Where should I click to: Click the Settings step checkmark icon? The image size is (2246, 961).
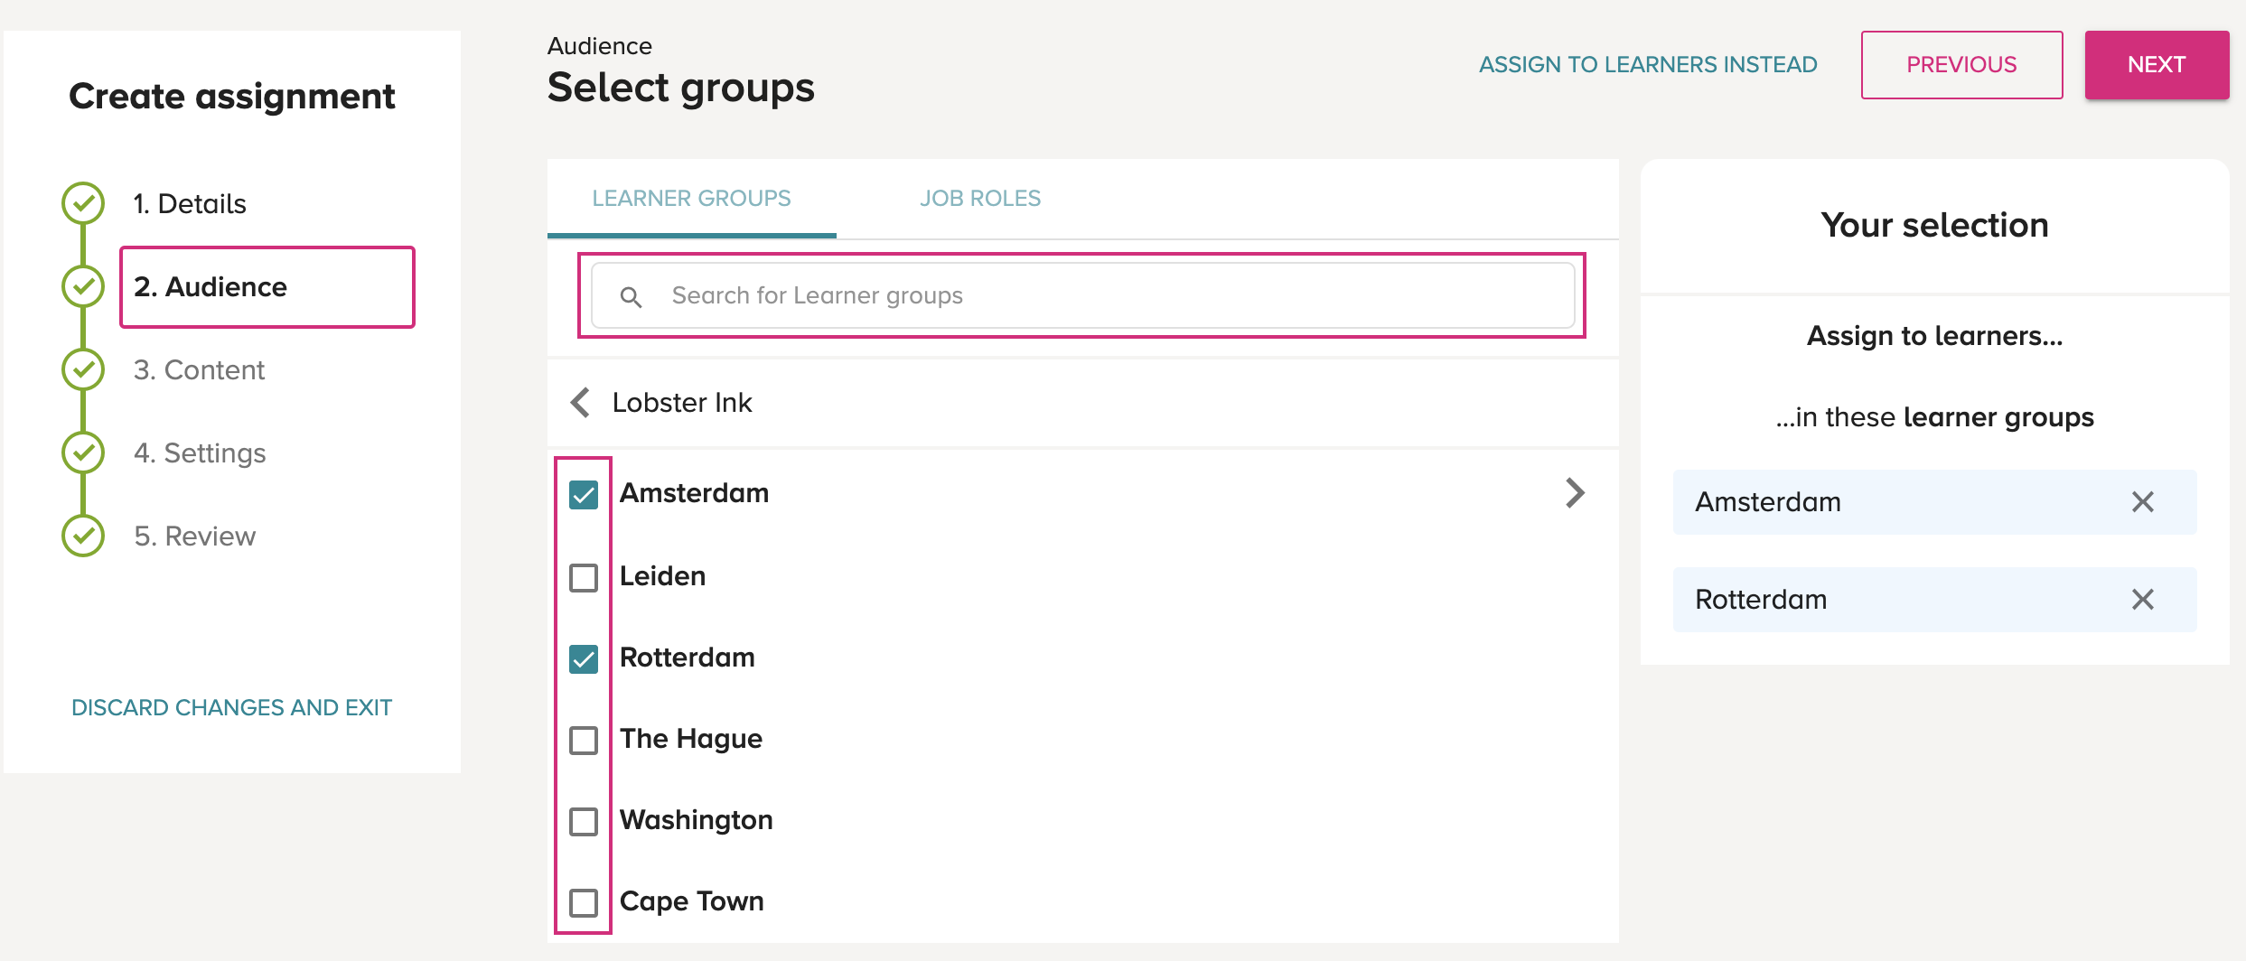83,453
